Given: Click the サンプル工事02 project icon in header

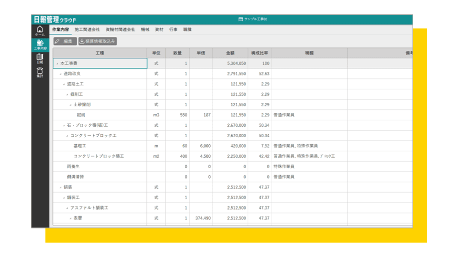Looking at the screenshot, I should point(240,19).
